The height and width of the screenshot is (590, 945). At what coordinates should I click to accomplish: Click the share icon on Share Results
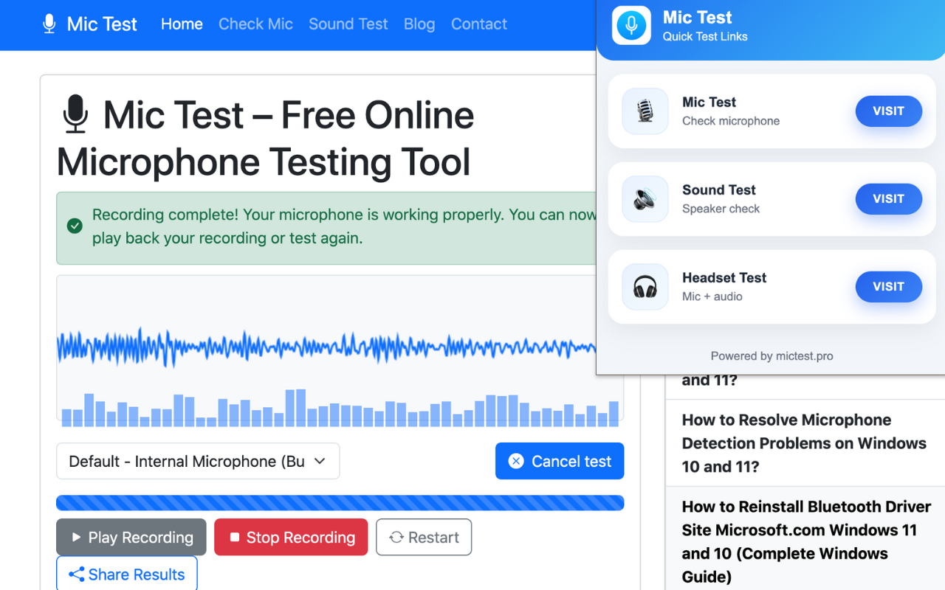(x=76, y=575)
